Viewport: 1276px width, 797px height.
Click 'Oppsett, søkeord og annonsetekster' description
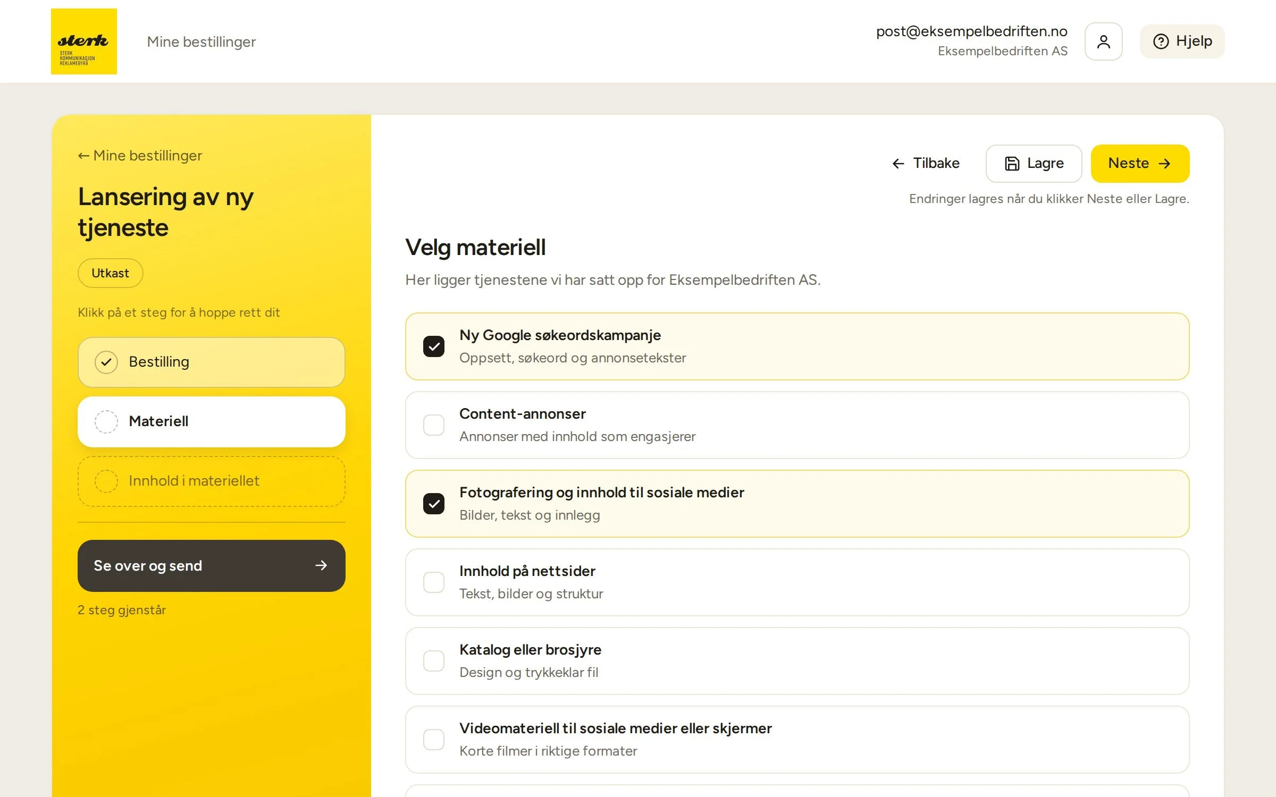[573, 358]
